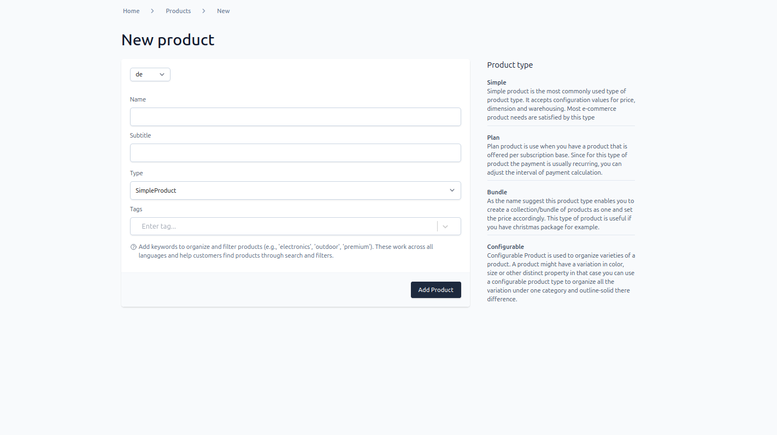
Task: Click the Simple product type heading
Action: 497,82
